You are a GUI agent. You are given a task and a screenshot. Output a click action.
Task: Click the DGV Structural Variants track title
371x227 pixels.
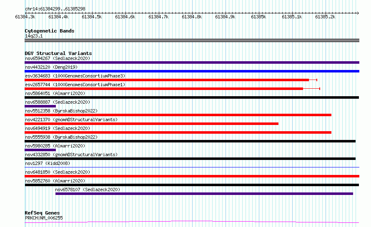click(x=58, y=53)
